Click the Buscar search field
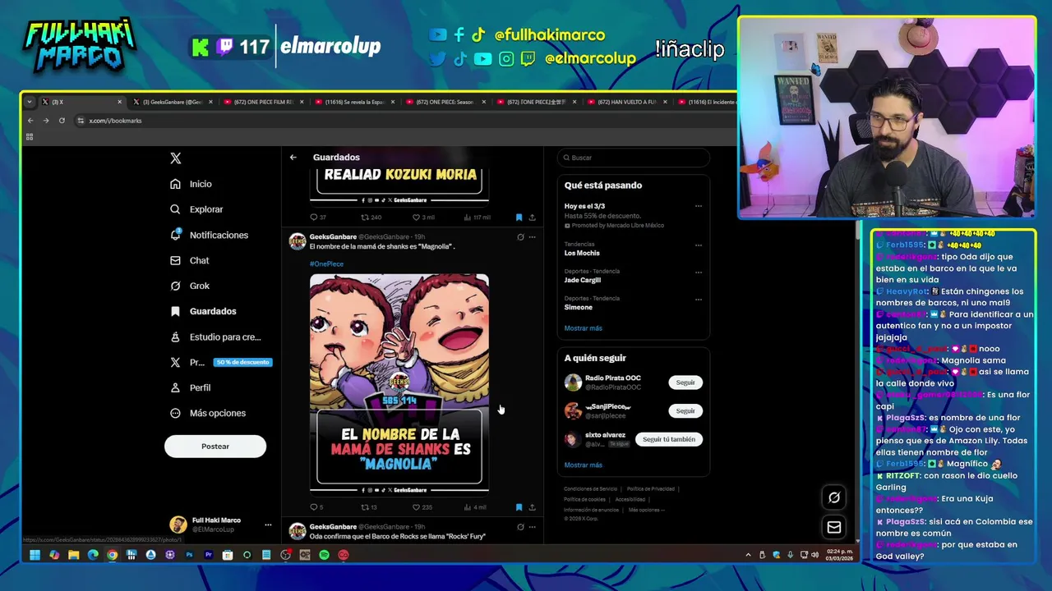Viewport: 1052px width, 591px height. click(x=633, y=158)
